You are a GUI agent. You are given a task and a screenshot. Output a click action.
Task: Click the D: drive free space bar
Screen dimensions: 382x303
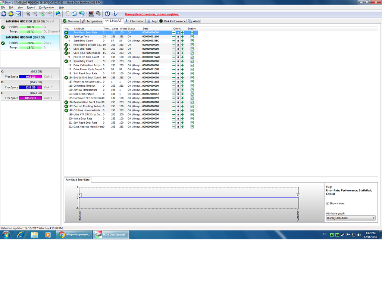tap(31, 87)
